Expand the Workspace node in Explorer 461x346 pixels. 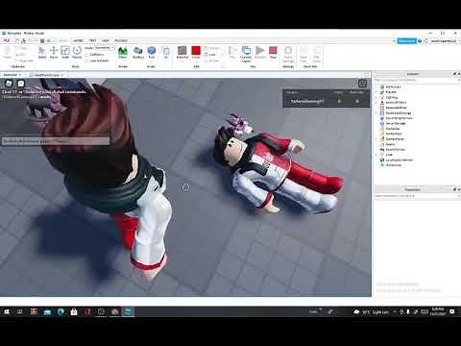point(376,86)
